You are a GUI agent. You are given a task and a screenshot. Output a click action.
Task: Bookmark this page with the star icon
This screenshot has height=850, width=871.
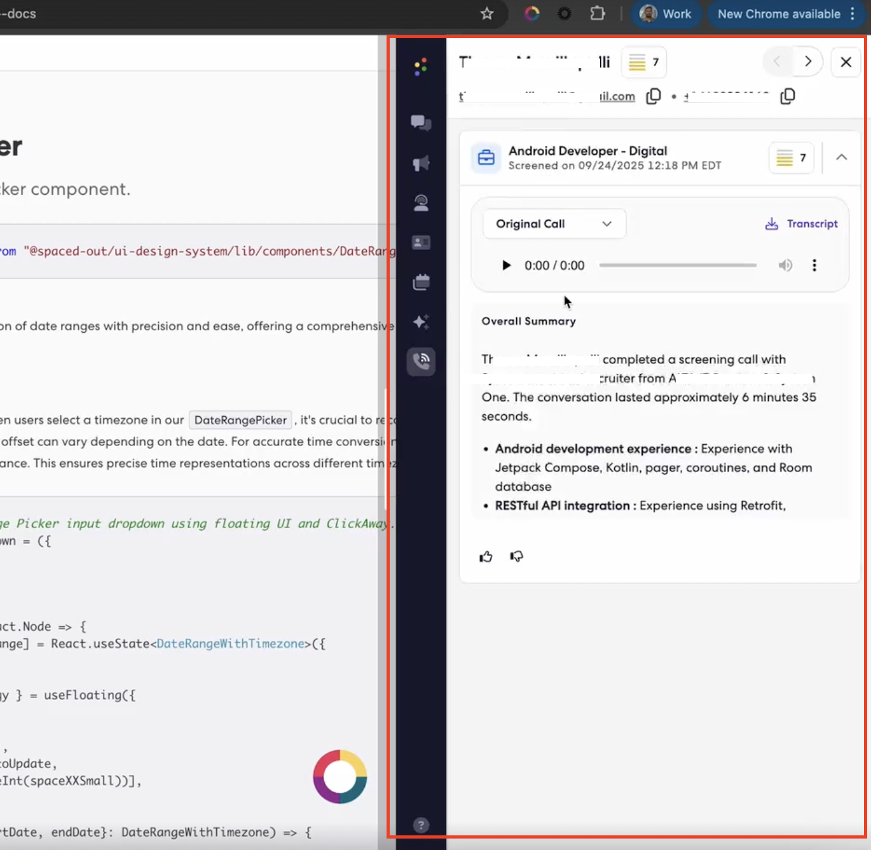487,13
